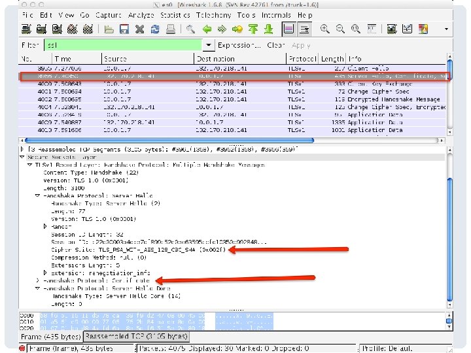Image resolution: width=471 pixels, height=353 pixels.
Task: Open the Capture menu
Action: point(109,15)
